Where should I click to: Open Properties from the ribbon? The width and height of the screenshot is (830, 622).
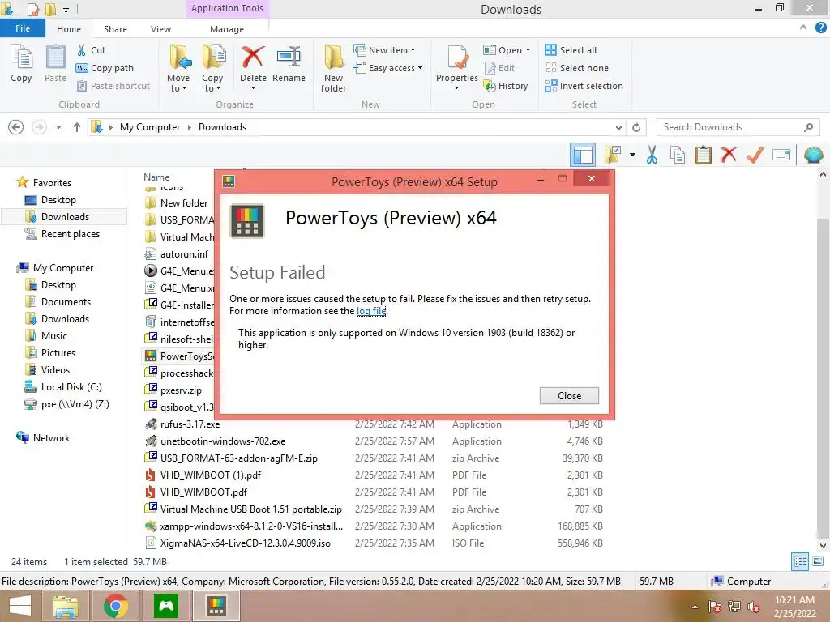[457, 66]
